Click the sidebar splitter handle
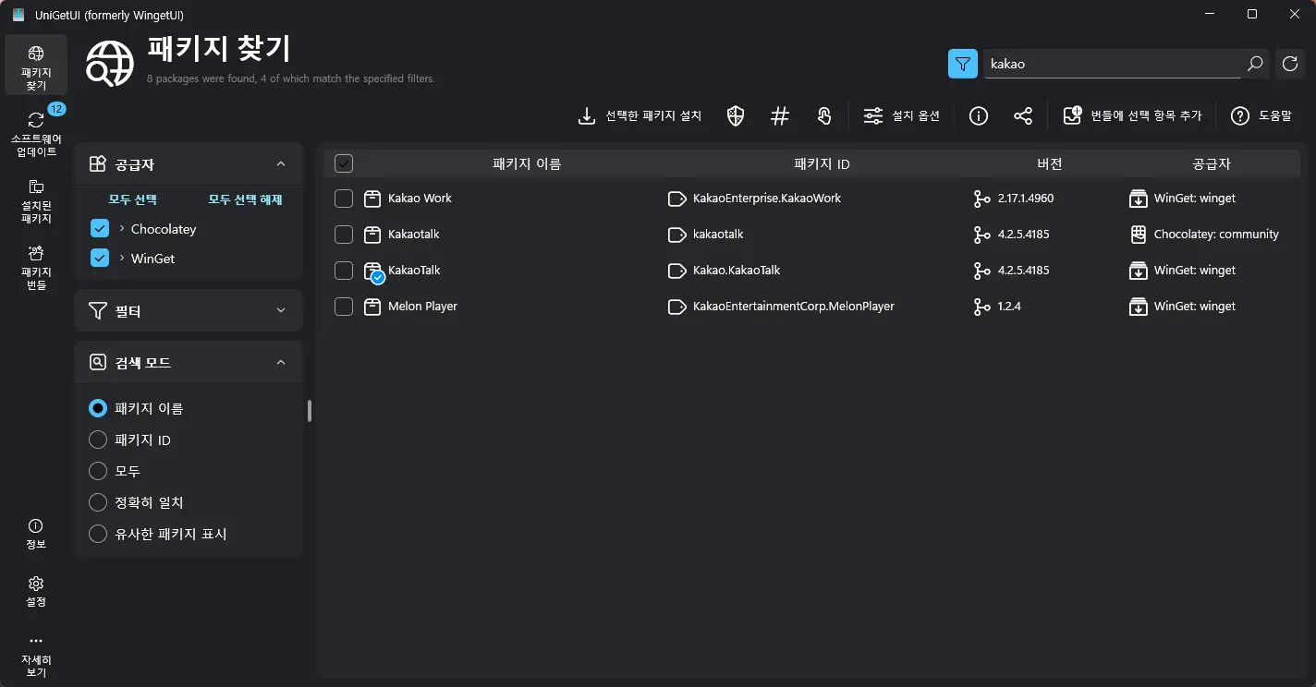The image size is (1316, 687). tap(310, 411)
